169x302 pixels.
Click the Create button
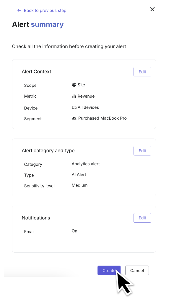point(109,270)
